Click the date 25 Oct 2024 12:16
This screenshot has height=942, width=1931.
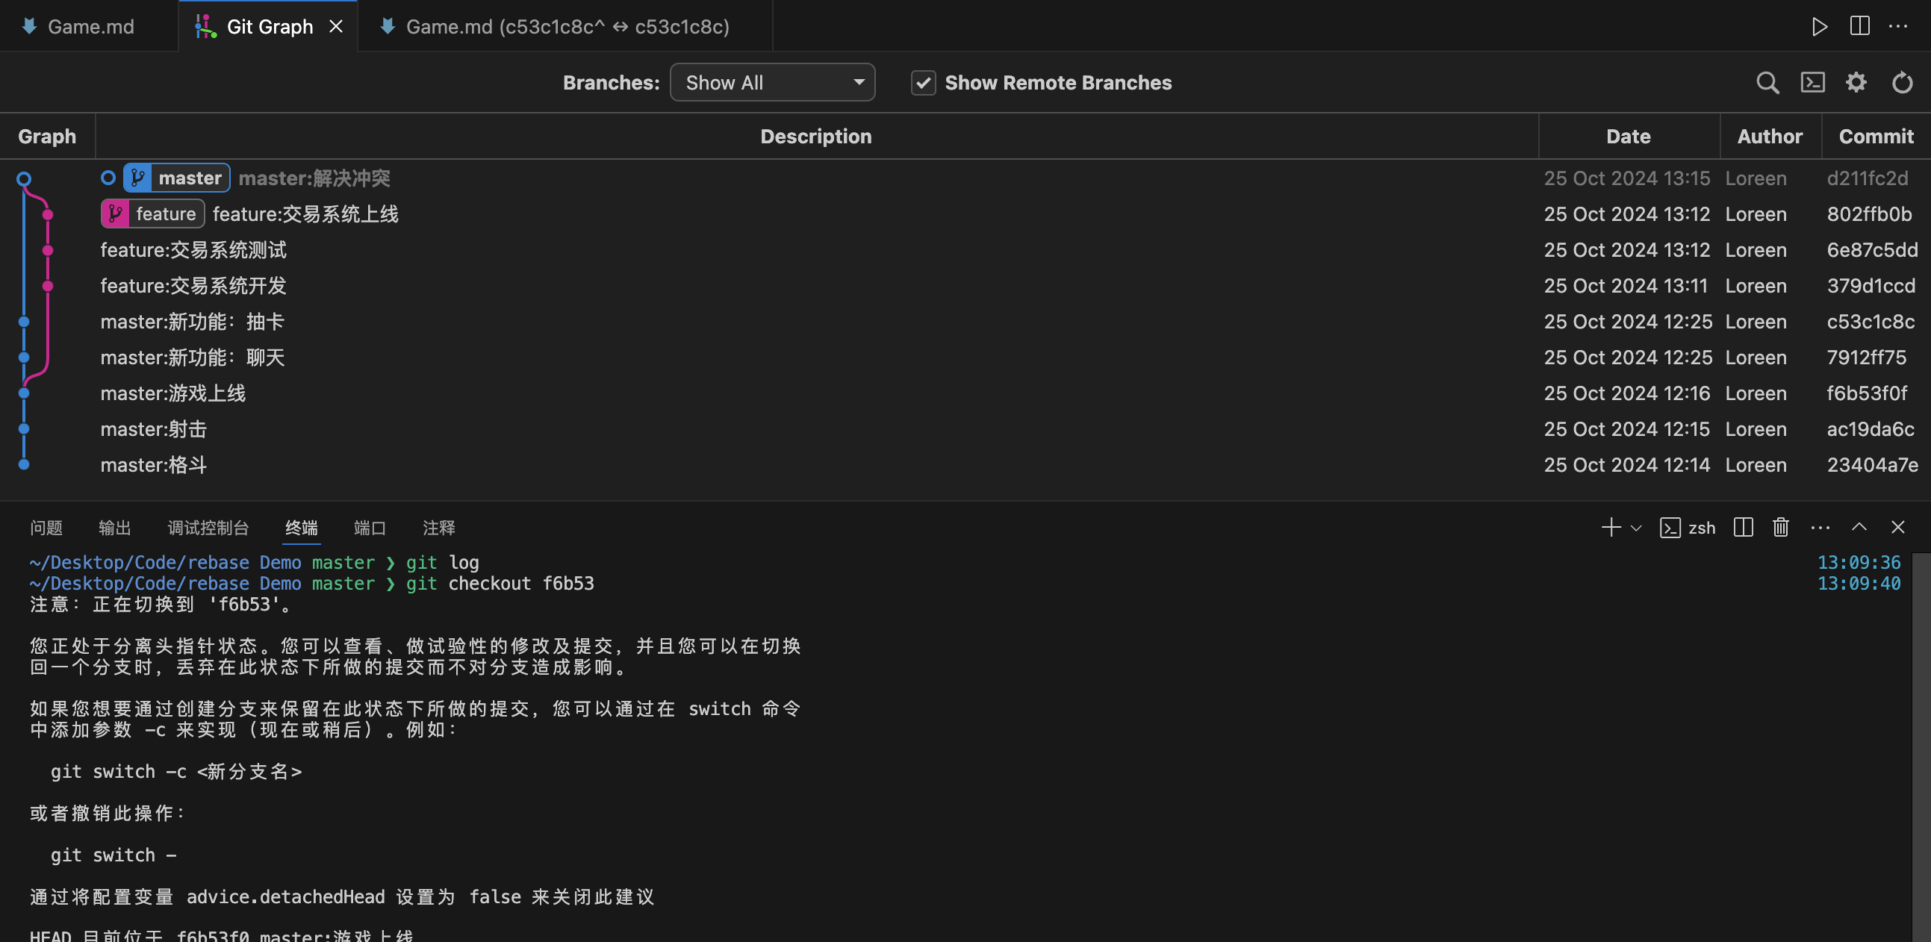point(1626,394)
